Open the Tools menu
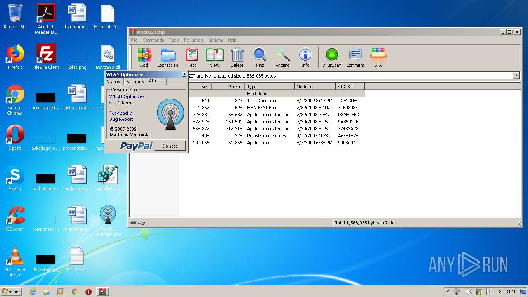 pyautogui.click(x=174, y=40)
